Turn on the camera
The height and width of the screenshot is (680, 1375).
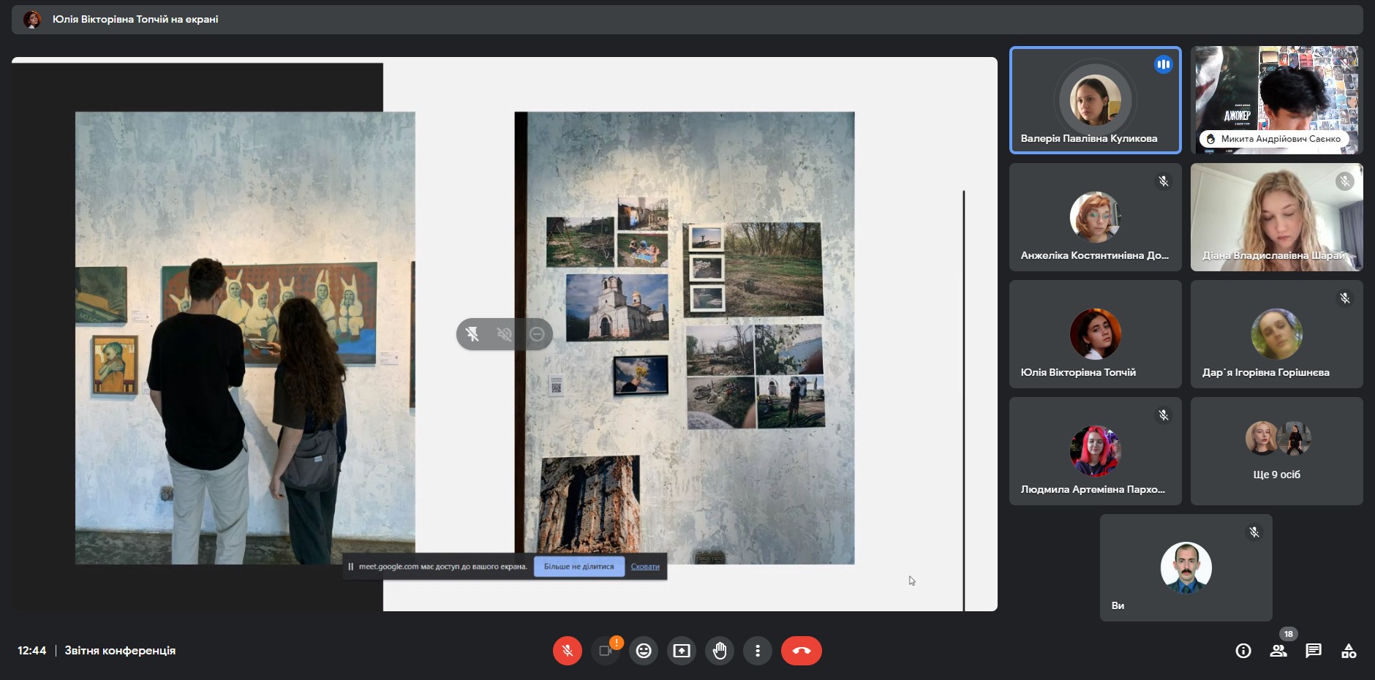[x=606, y=651]
